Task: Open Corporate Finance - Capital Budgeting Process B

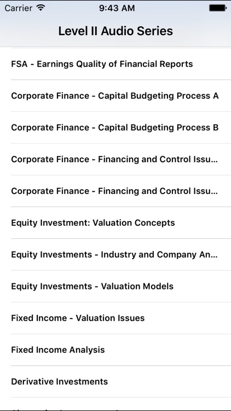Action: (116, 127)
